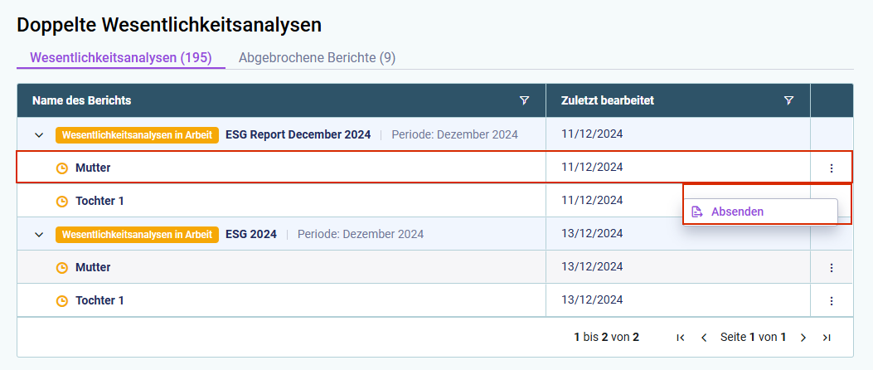Select the Tochter 1 row dated 13/12/2024

[x=434, y=300]
